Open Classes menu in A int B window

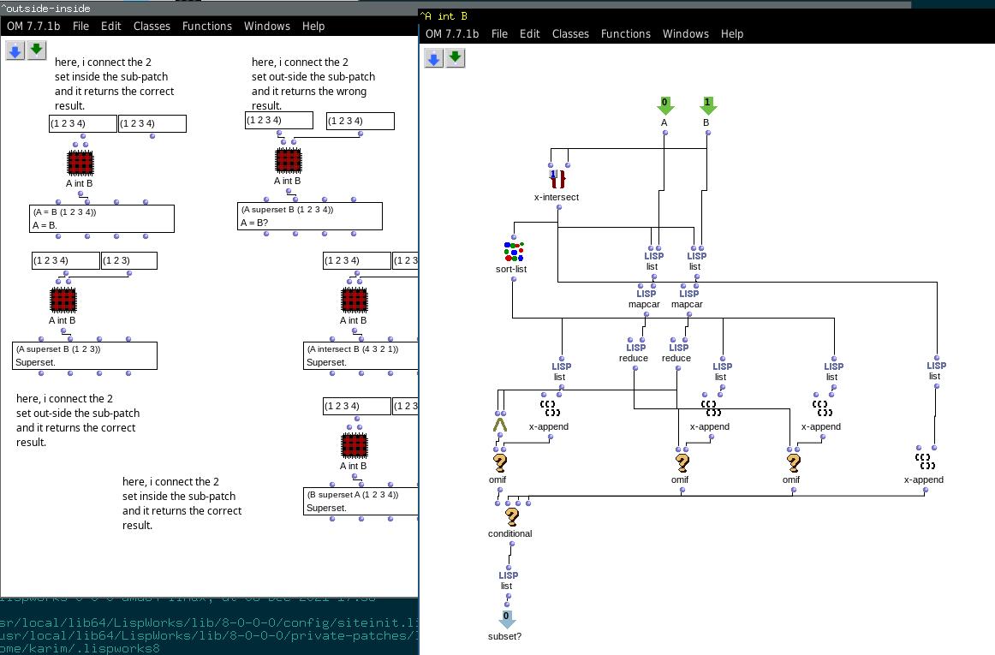point(570,33)
